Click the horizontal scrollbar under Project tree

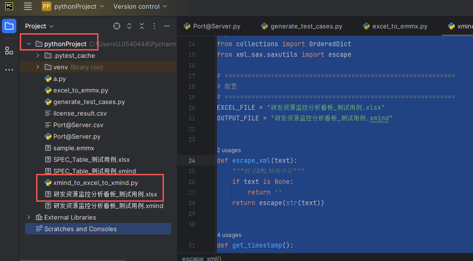tap(73, 260)
